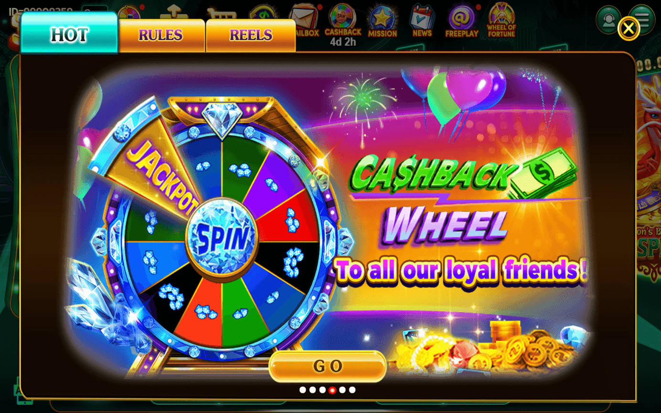Select the fifth carousel page dot
This screenshot has height=413, width=661.
click(x=342, y=390)
